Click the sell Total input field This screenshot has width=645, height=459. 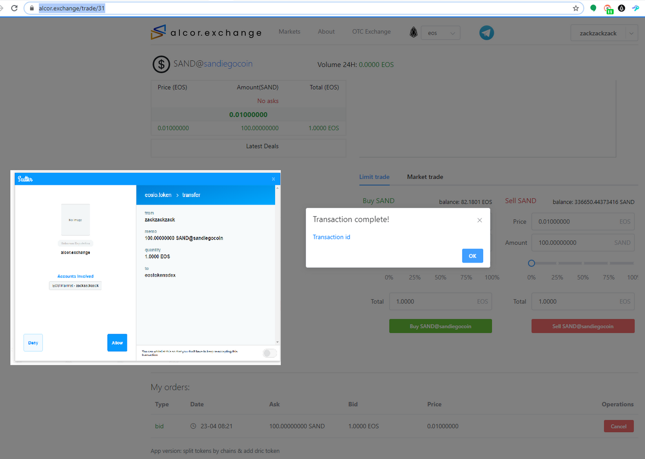583,301
